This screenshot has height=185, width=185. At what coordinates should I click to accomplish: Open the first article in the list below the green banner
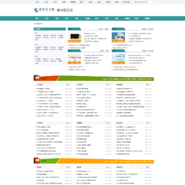coord(43,89)
